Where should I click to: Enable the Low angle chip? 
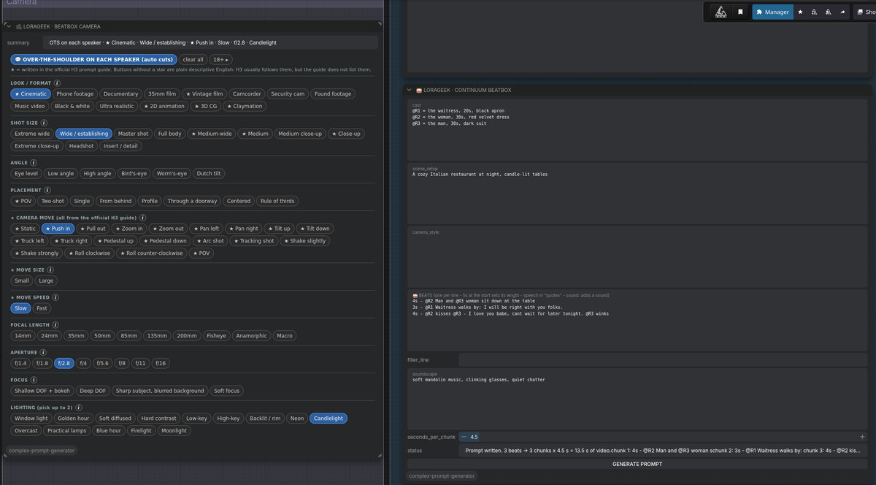pos(61,174)
